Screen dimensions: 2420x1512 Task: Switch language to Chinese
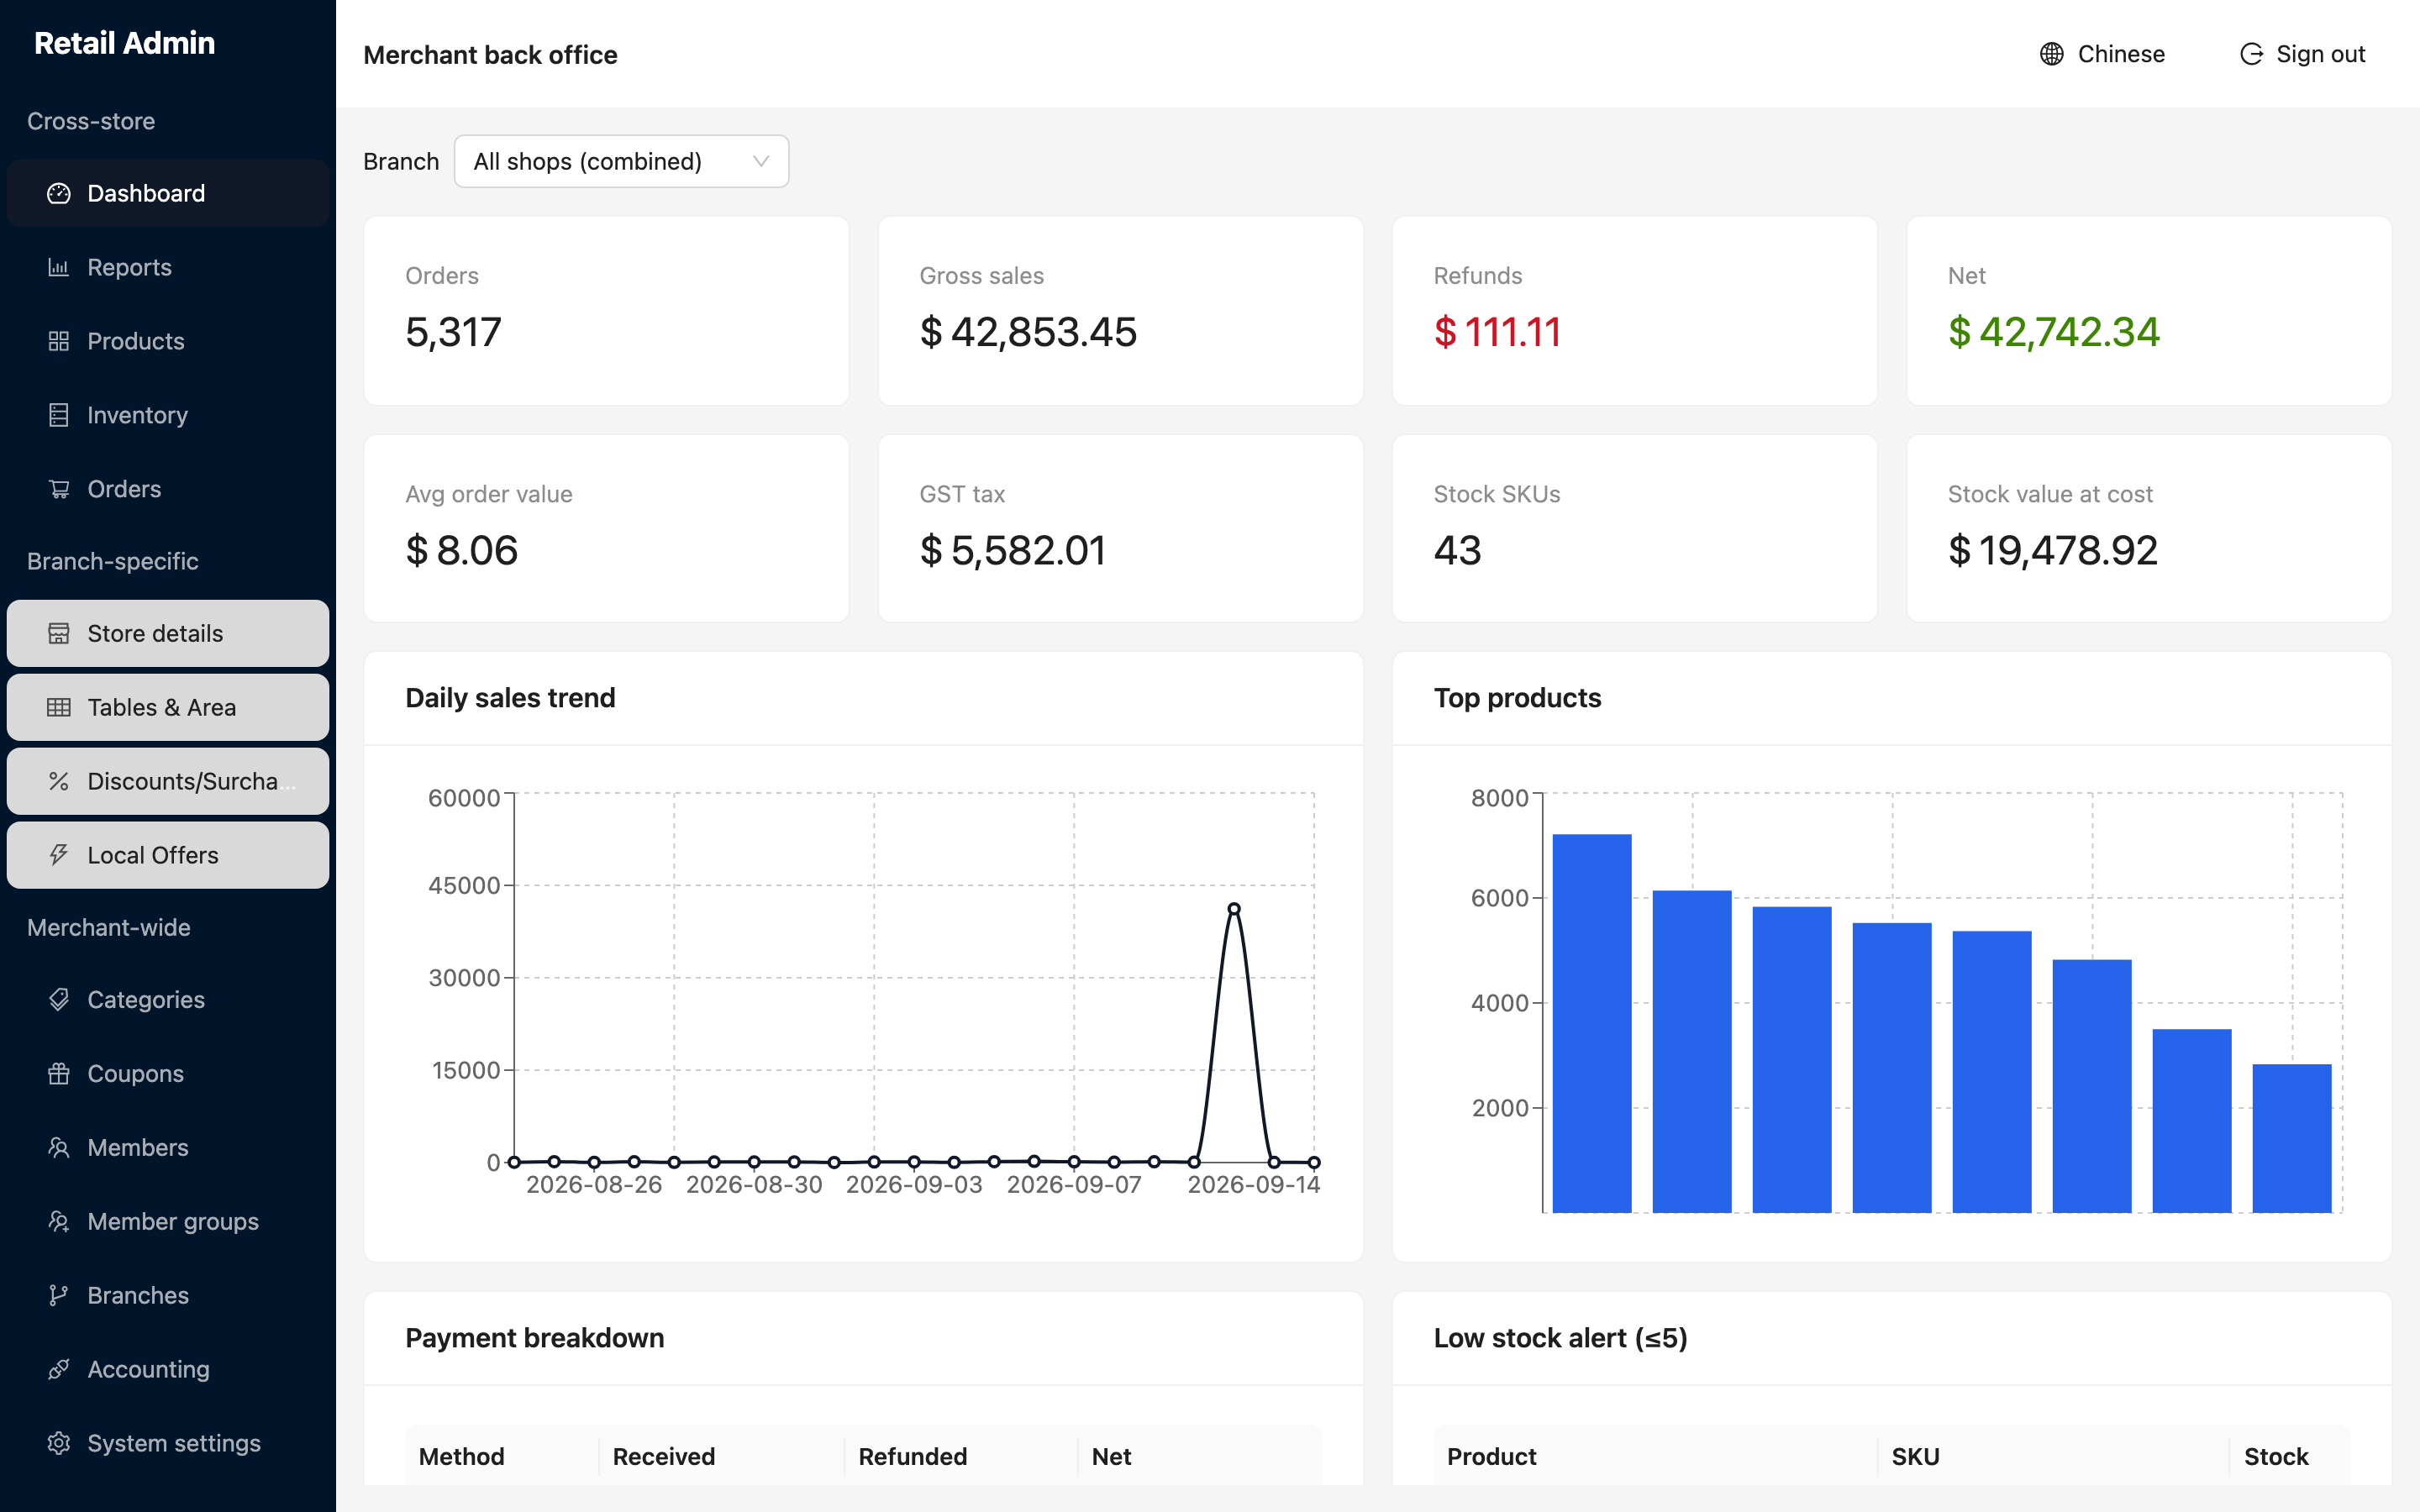(x=2102, y=54)
